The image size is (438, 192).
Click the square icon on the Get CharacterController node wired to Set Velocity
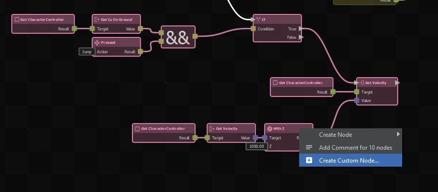[x=275, y=83]
